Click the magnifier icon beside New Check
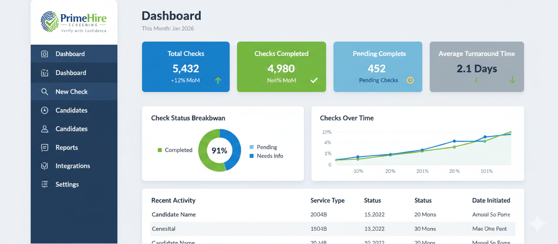 (45, 91)
